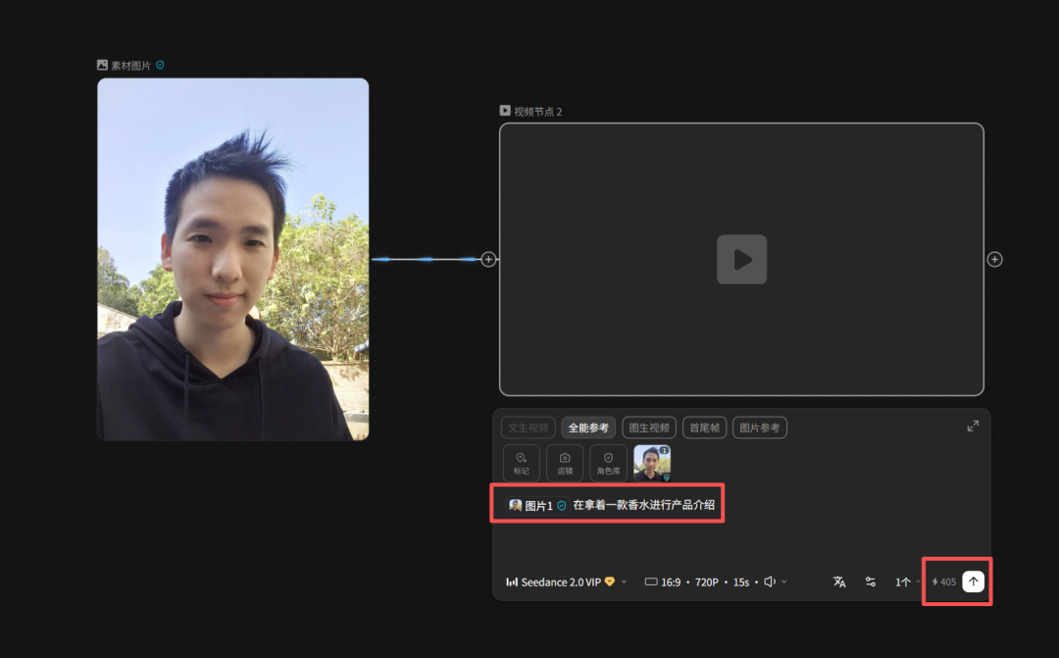Image resolution: width=1059 pixels, height=658 pixels.
Task: Play the video in 视频节点 2
Action: tap(741, 260)
